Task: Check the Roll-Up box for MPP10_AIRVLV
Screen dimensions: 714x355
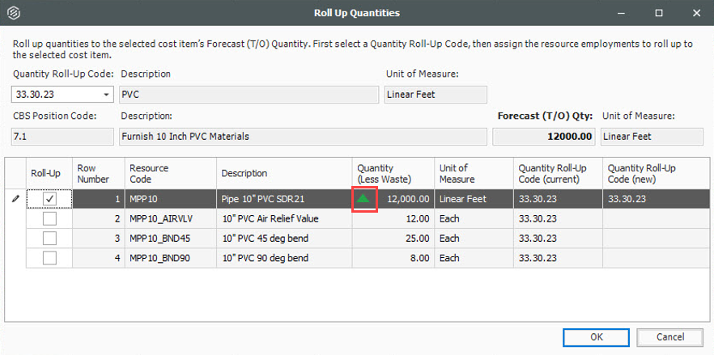Action: tap(49, 218)
